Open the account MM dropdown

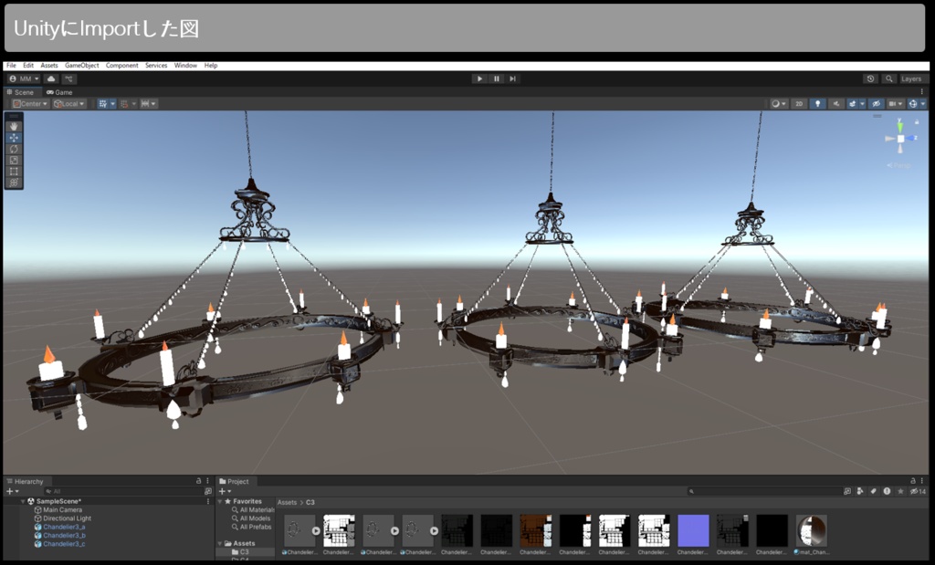pyautogui.click(x=25, y=78)
